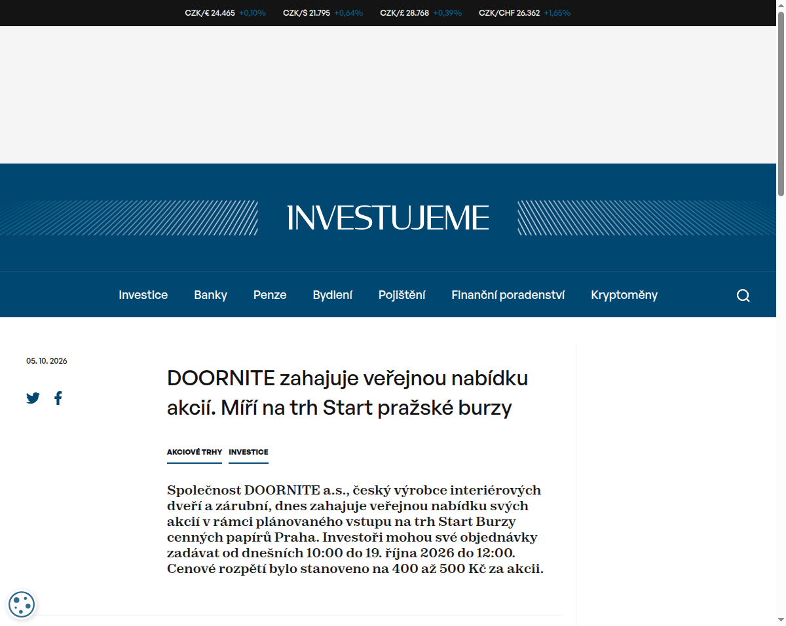Open the AKCIOVÉ TRHY tag
This screenshot has height=626, width=786.
coord(195,452)
